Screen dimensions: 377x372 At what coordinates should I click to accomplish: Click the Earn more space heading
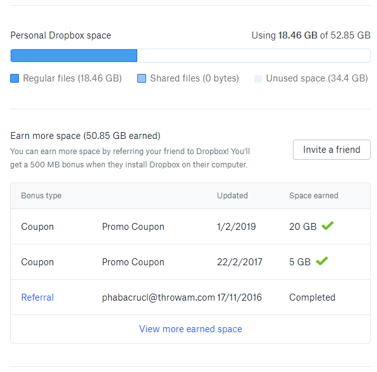[x=85, y=136]
